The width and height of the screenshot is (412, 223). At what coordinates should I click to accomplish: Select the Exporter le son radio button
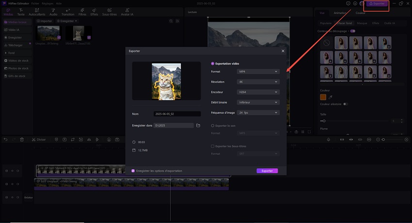pos(213,126)
